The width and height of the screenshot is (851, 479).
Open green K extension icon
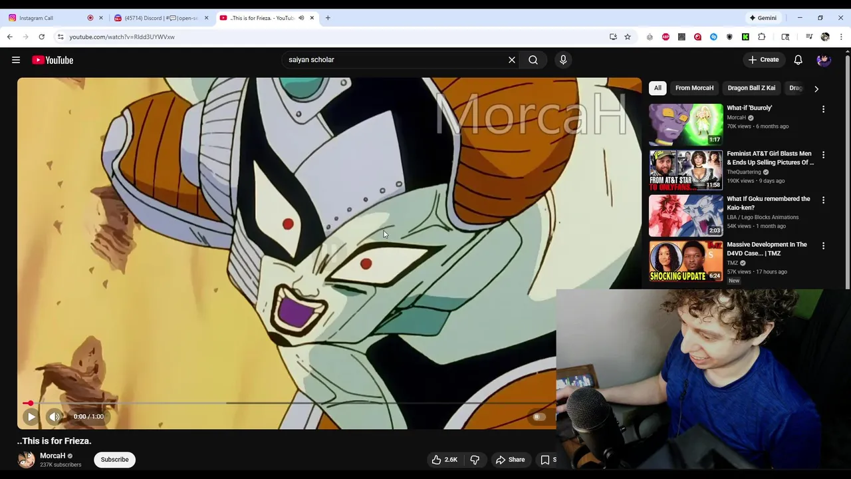click(x=745, y=37)
